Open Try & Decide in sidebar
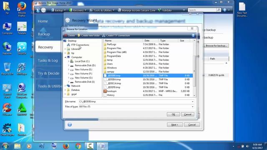Screen dimensions: 267x150 pyautogui.click(x=48, y=73)
